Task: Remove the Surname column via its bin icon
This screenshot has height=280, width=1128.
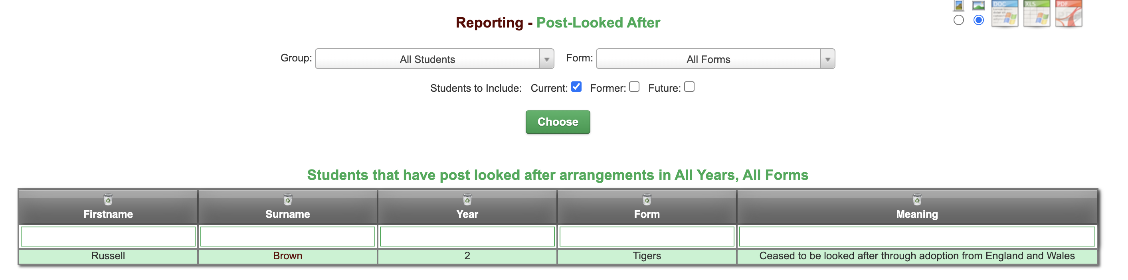Action: [x=288, y=200]
